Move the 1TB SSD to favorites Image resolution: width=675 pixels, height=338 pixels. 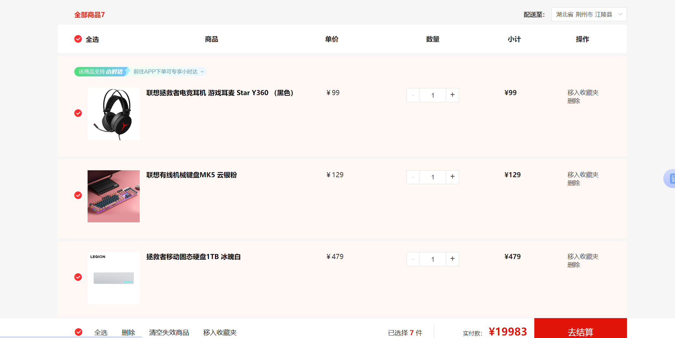583,257
